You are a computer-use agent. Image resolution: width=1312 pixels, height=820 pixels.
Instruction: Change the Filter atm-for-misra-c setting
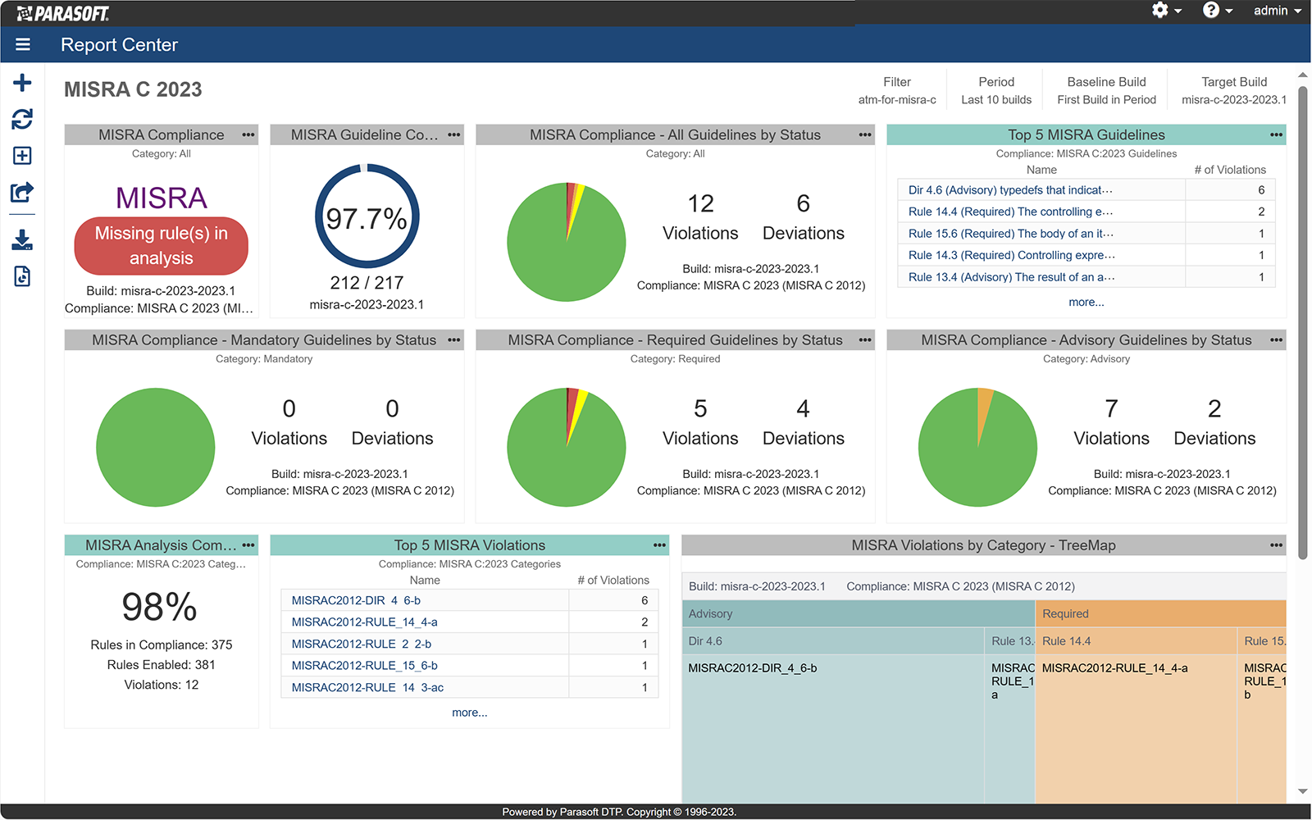click(x=897, y=91)
